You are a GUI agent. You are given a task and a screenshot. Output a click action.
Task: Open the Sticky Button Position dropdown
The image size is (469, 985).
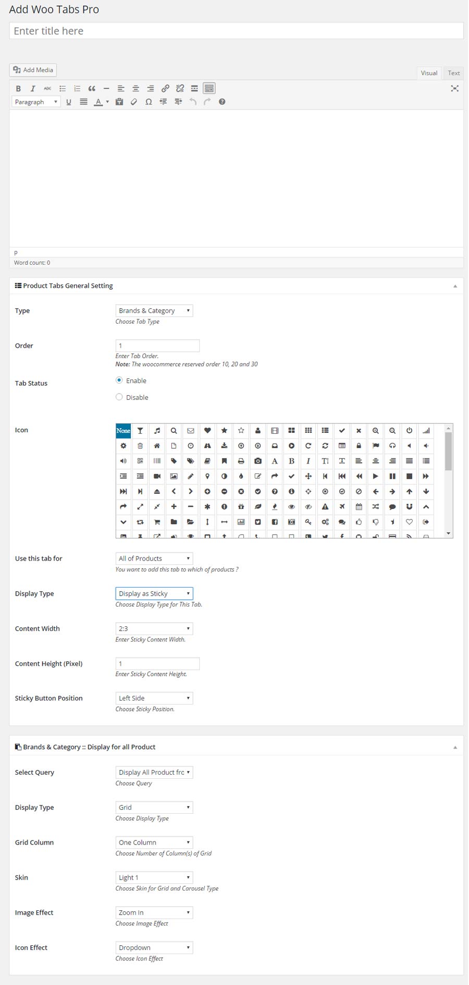[x=154, y=698]
